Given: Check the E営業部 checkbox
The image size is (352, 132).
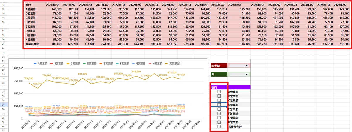Looking at the screenshot, I should pos(219,109).
